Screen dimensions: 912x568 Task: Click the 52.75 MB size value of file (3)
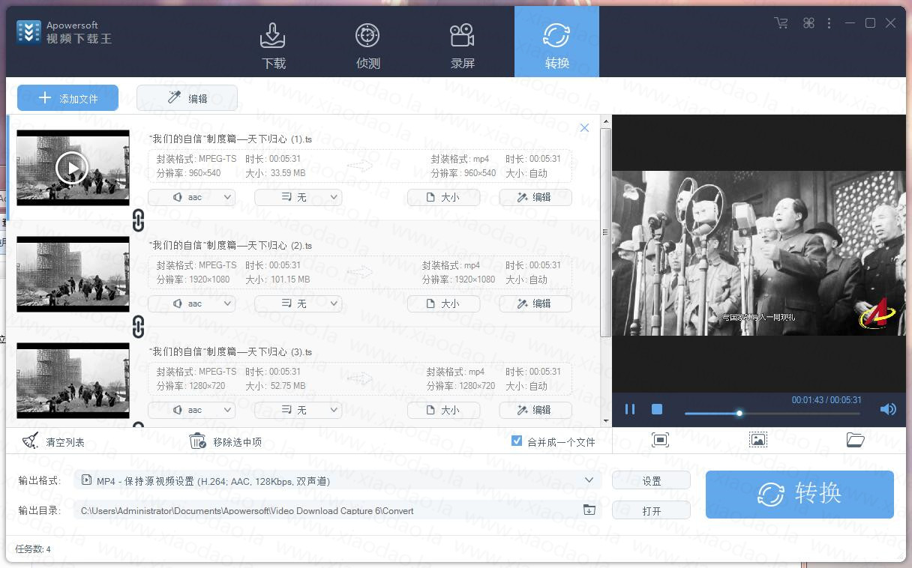coord(287,386)
